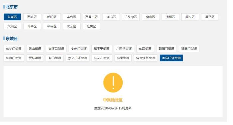The width and height of the screenshot is (233, 125).
Task: Select 和平里街道 subdistrict
Action: point(101,49)
